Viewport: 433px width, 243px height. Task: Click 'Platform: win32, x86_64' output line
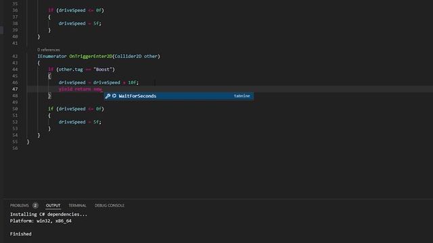41,221
